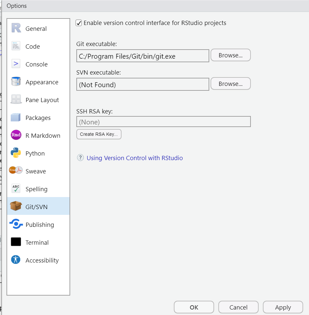Open Spelling settings label
The height and width of the screenshot is (315, 309).
pyautogui.click(x=36, y=189)
